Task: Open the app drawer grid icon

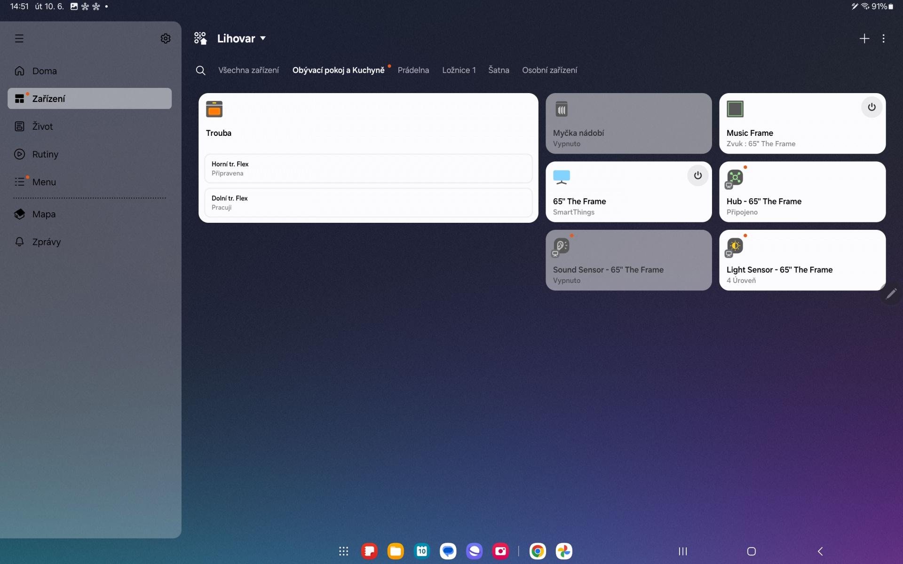Action: tap(344, 551)
